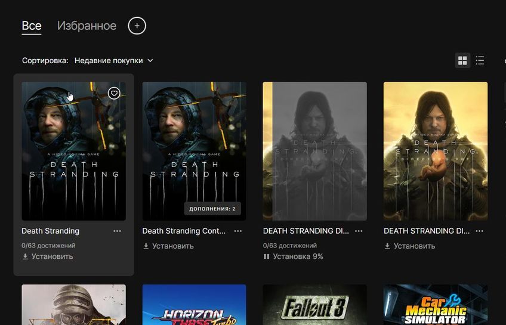506x325 pixels.
Task: Open the Fallout 3 game thumbnail
Action: (x=314, y=305)
